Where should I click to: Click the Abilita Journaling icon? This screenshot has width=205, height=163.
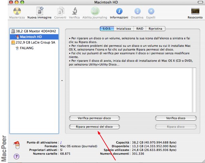click(x=95, y=11)
